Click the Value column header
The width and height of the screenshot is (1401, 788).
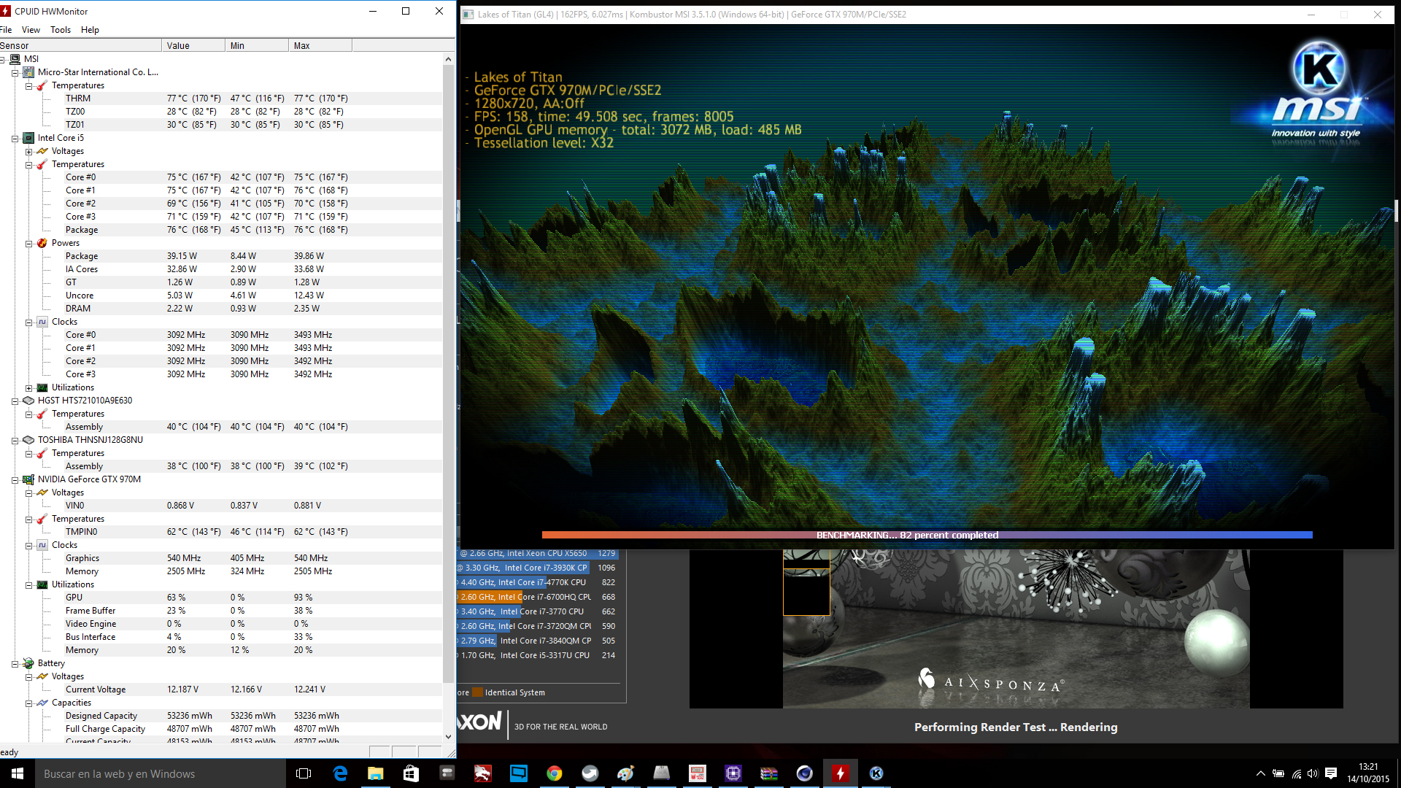pos(193,45)
